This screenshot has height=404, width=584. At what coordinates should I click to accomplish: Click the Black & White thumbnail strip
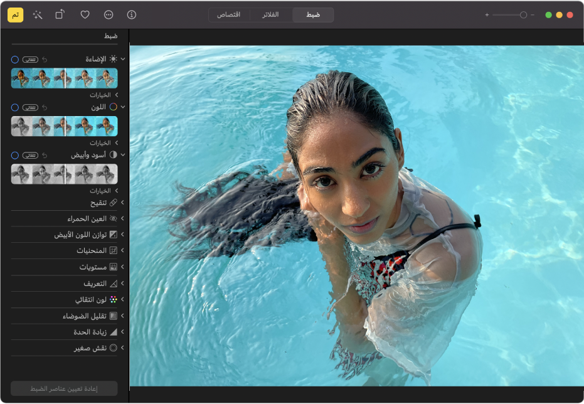[x=64, y=174]
